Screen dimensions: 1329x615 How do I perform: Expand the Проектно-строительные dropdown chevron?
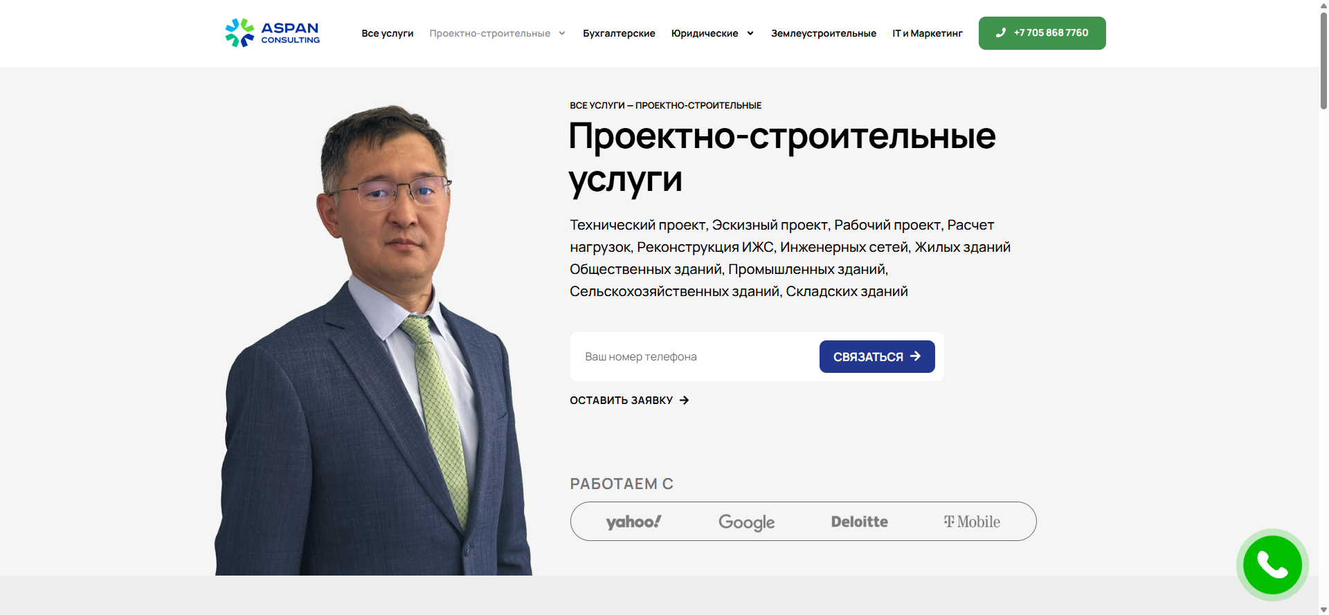(x=562, y=33)
